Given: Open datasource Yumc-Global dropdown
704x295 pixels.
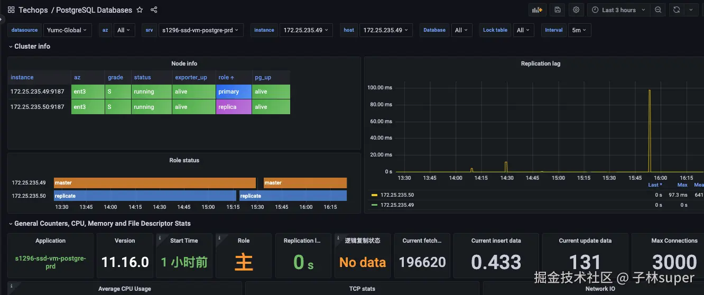Looking at the screenshot, I should (67, 30).
